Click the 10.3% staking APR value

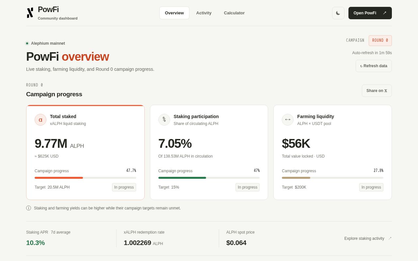point(35,243)
